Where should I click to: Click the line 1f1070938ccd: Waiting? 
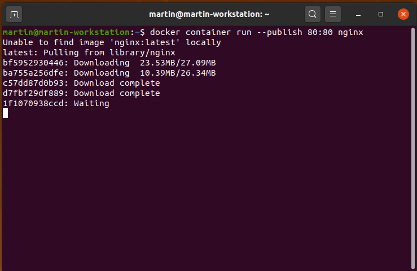tap(56, 103)
